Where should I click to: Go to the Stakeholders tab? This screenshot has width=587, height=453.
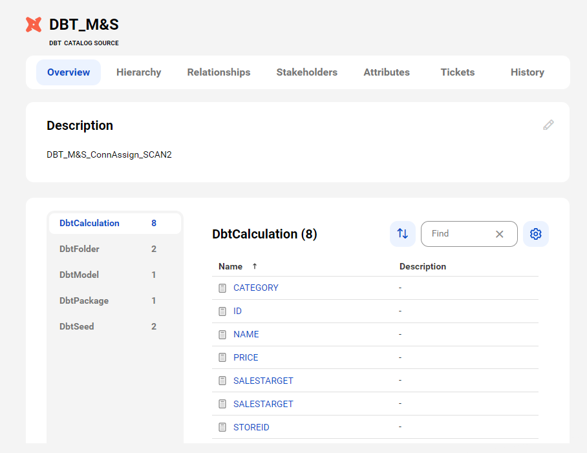pos(306,72)
